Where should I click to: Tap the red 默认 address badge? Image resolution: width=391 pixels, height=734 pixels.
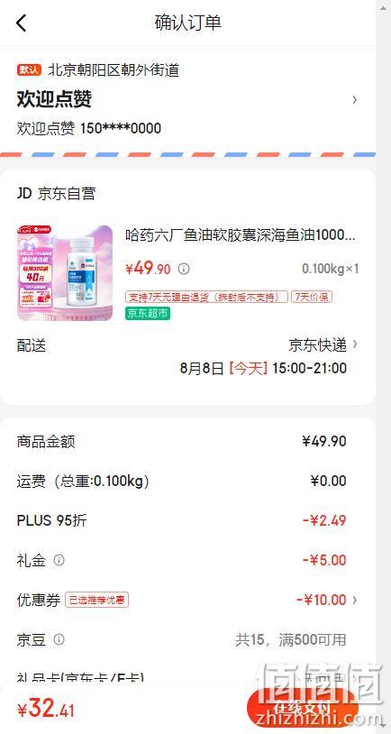click(30, 70)
